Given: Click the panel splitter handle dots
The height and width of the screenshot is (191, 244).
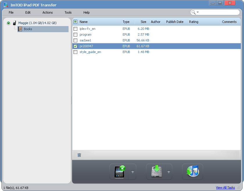Looking at the screenshot, I should pyautogui.click(x=71, y=101).
